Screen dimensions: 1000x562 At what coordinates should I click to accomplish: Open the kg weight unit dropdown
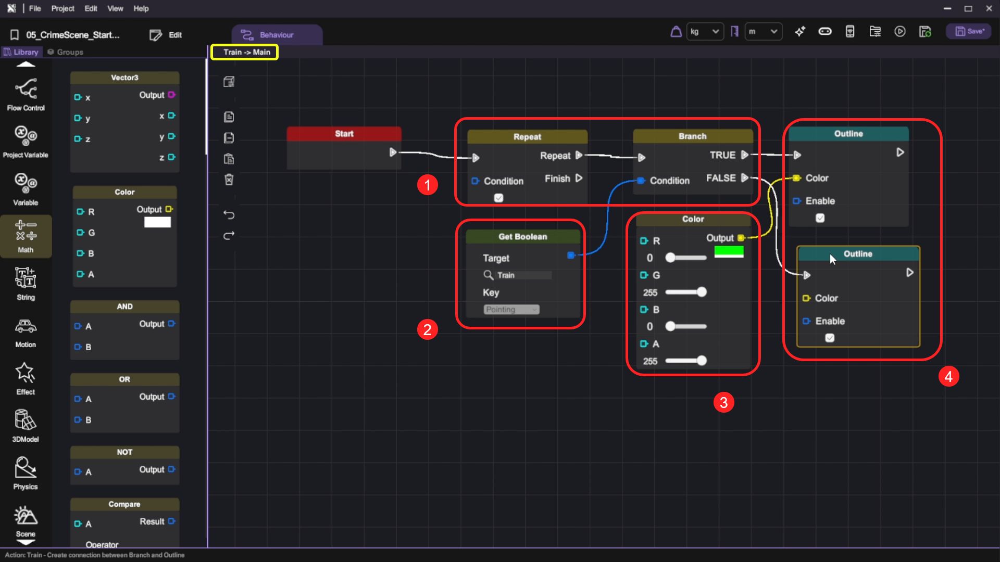[x=705, y=32]
